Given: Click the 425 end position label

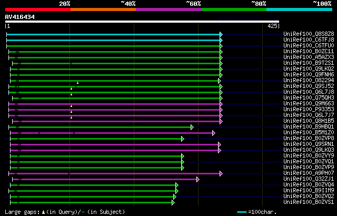Looking at the screenshot, I should coord(273,26).
